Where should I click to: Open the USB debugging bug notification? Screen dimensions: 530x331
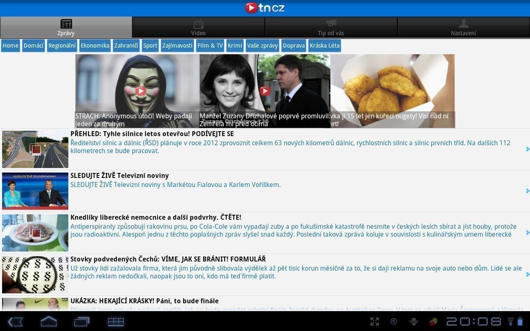click(x=413, y=321)
